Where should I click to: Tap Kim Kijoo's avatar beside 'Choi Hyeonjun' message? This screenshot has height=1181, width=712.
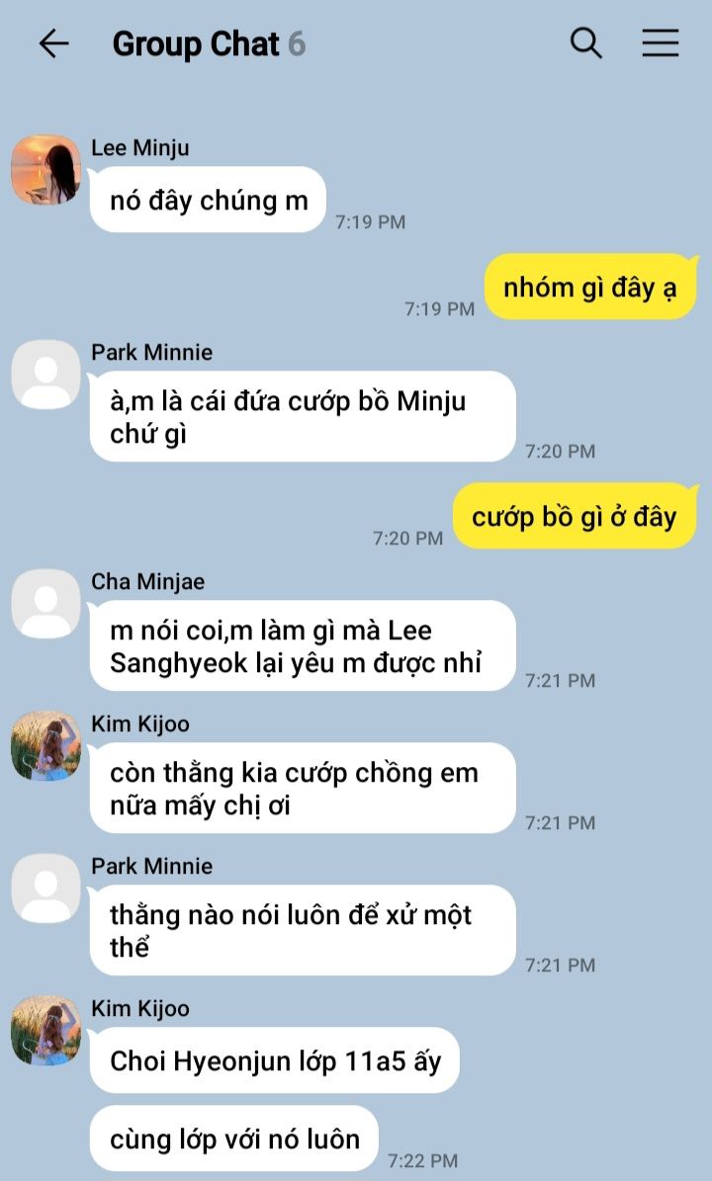pyautogui.click(x=45, y=1031)
